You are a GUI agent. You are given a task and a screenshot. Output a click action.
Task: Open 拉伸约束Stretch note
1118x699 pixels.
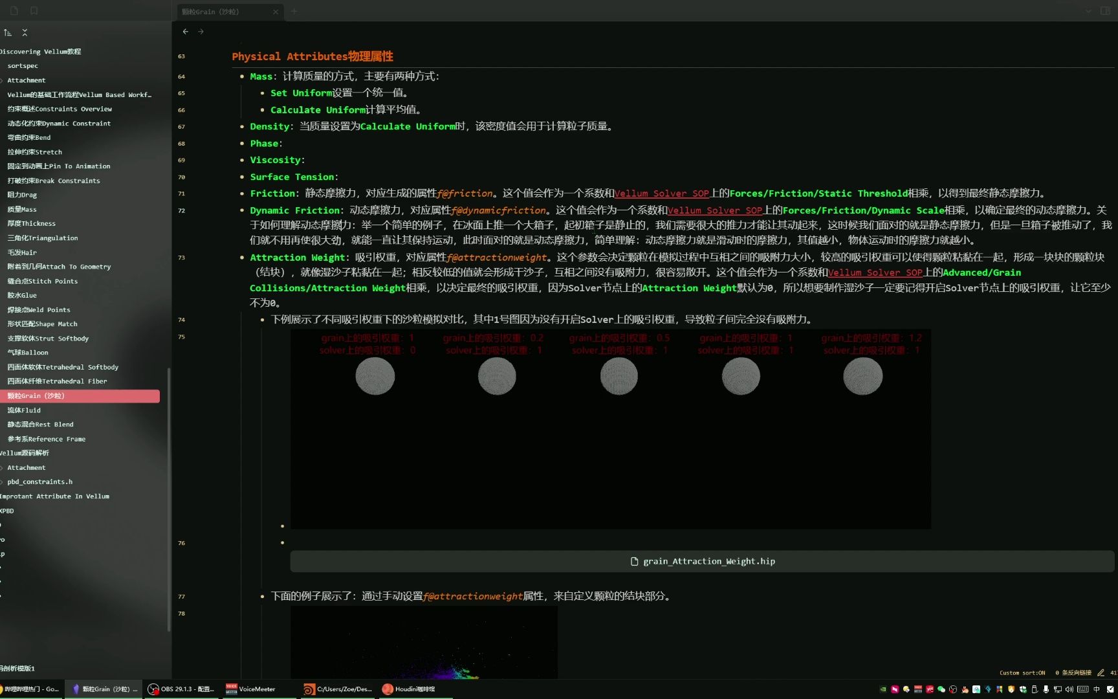pyautogui.click(x=34, y=152)
